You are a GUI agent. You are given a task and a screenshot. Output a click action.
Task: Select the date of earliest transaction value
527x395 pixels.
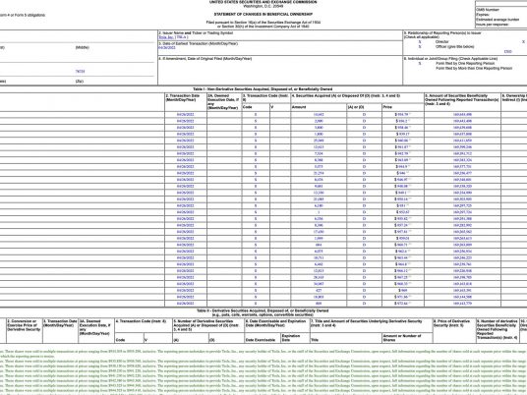pyautogui.click(x=167, y=48)
